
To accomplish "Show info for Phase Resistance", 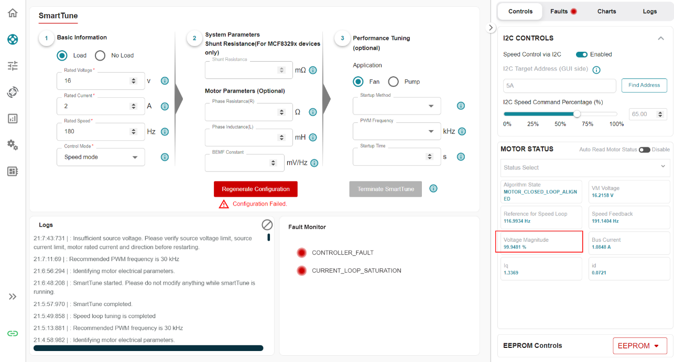I will (313, 112).
